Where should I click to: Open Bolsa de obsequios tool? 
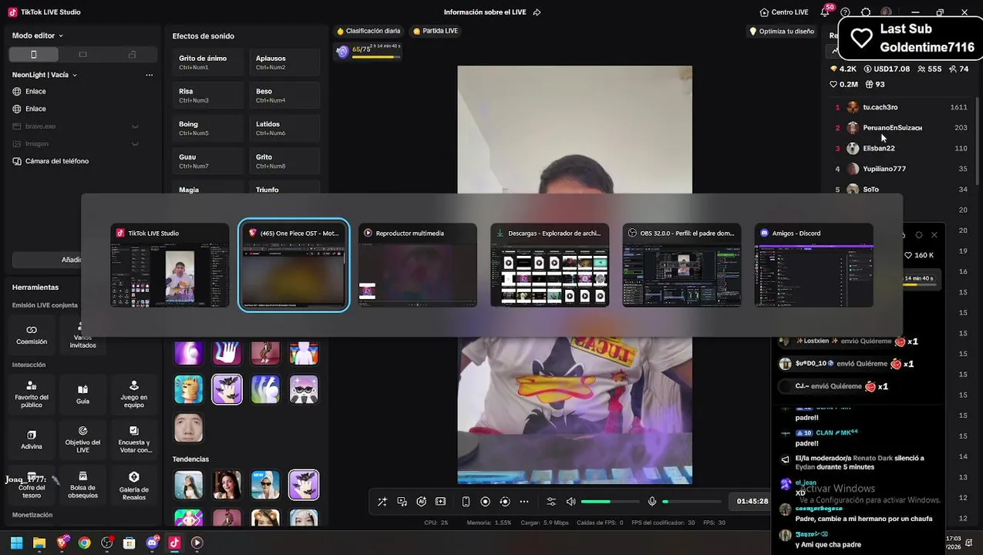[x=82, y=485]
